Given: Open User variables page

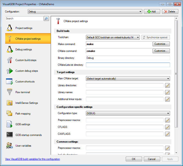Looking at the screenshot, I should (28, 145).
